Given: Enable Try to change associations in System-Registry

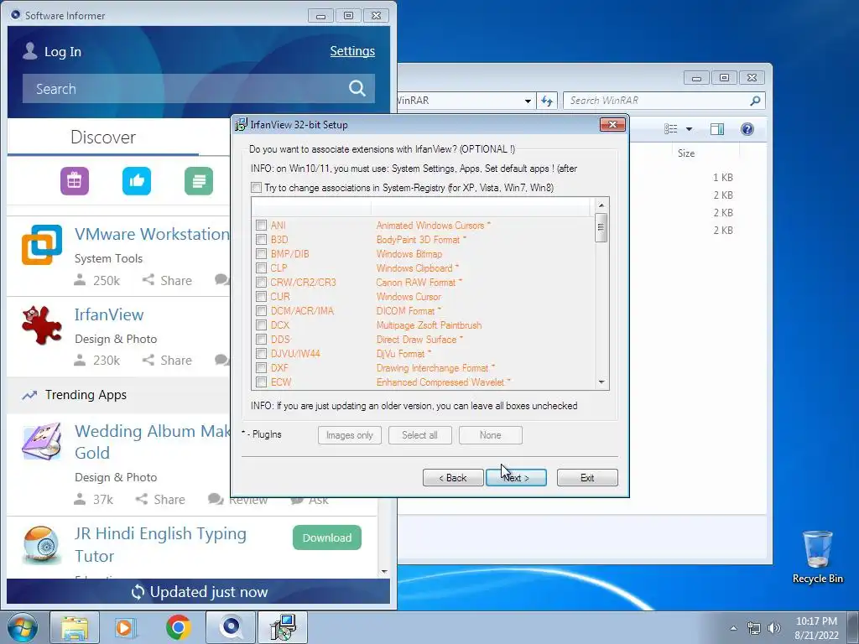Looking at the screenshot, I should pyautogui.click(x=257, y=187).
